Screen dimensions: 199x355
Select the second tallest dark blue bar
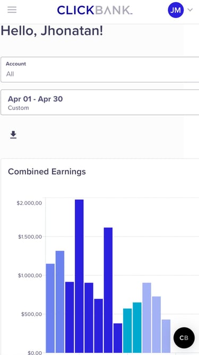108,290
